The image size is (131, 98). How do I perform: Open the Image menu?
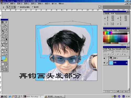[x=20, y=4]
